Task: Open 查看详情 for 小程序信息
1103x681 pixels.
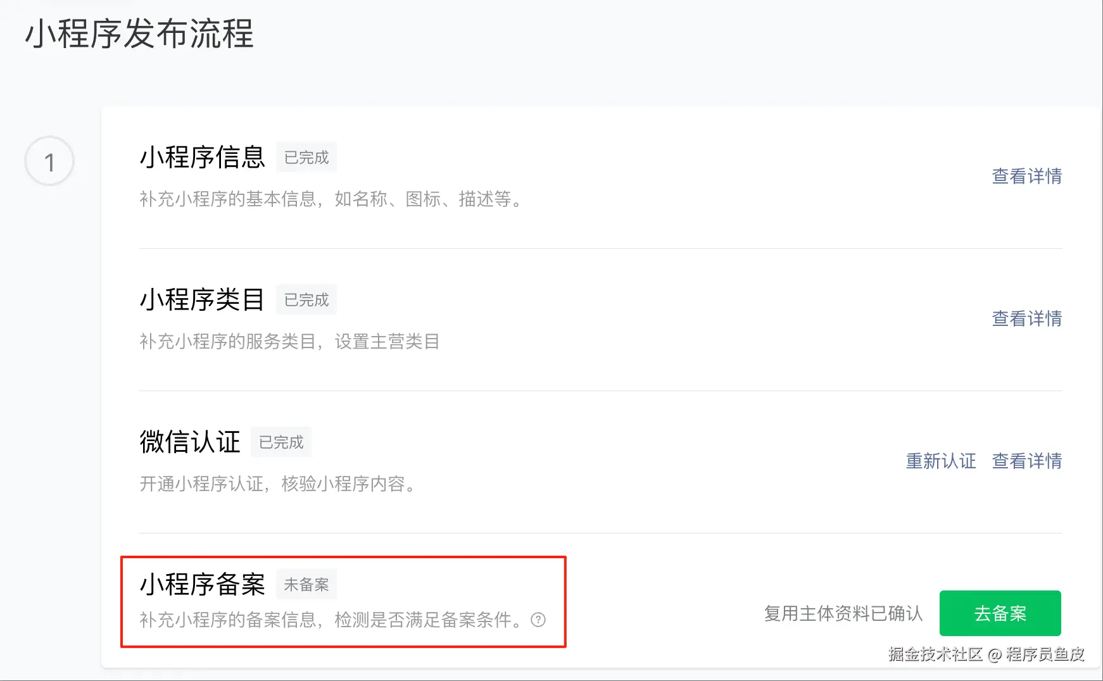Action: [x=1026, y=176]
